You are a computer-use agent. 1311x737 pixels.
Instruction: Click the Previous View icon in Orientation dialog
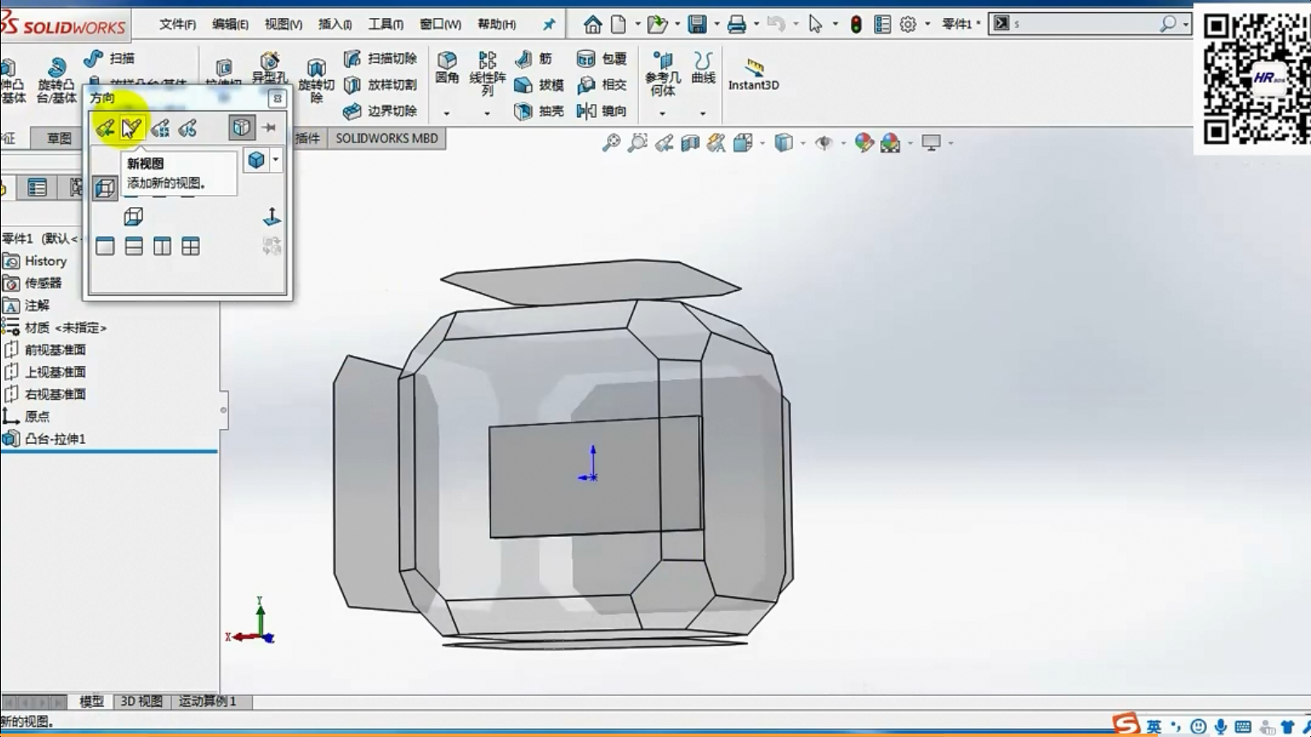tap(105, 128)
